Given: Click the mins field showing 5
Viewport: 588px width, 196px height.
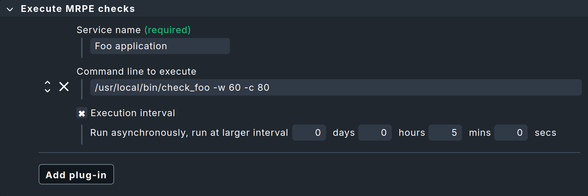Looking at the screenshot, I should tap(445, 132).
